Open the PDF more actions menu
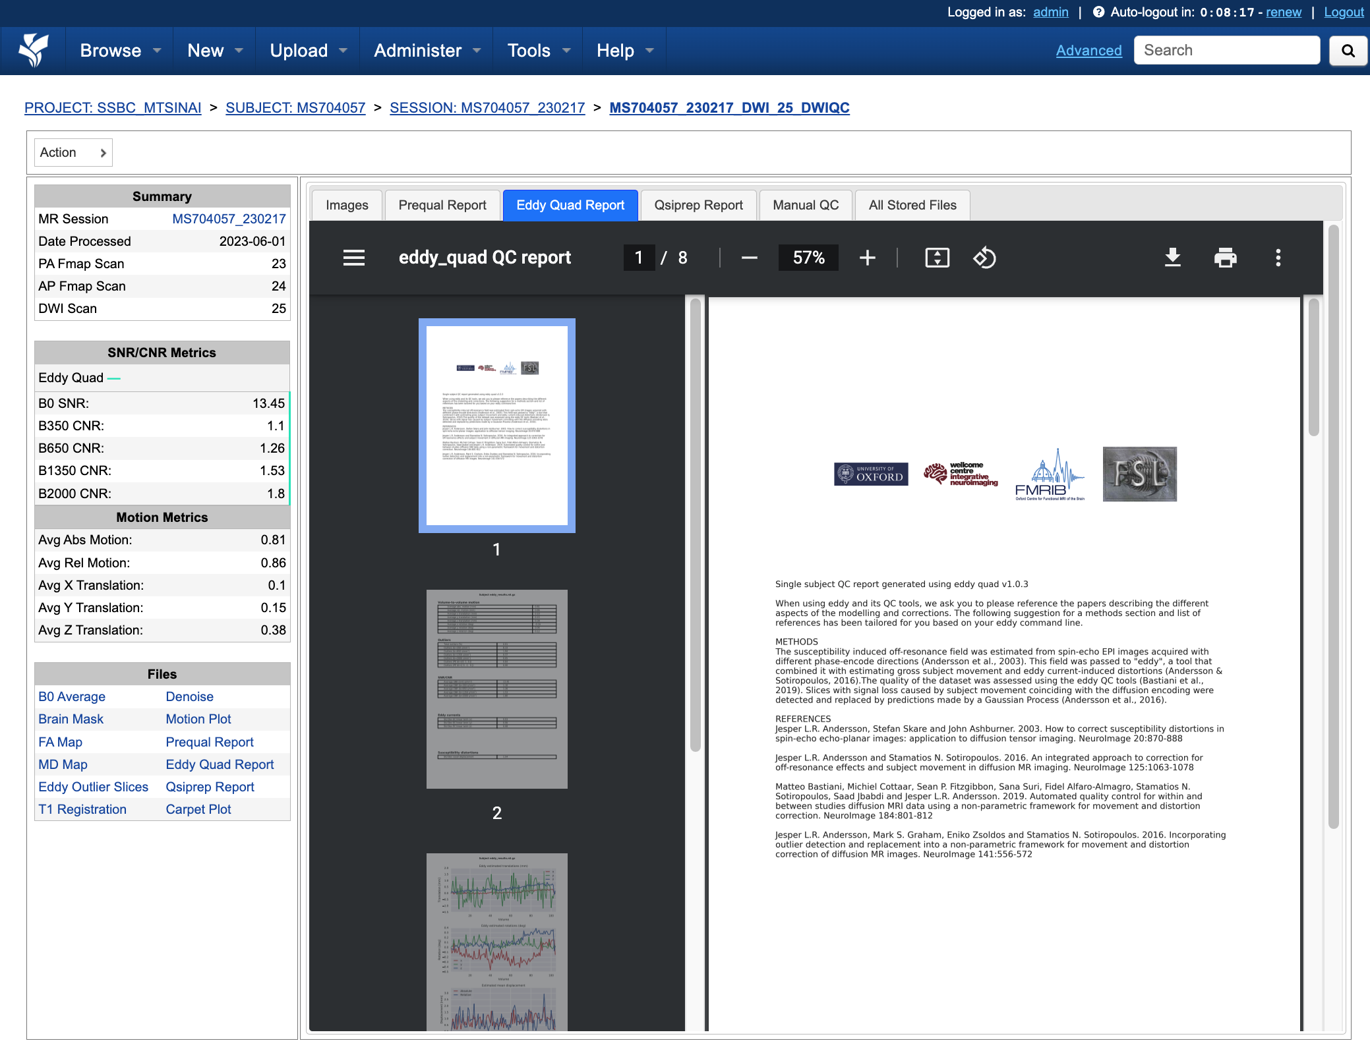The height and width of the screenshot is (1049, 1370). 1278,258
